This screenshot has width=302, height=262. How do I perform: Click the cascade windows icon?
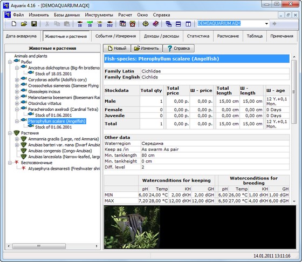tap(168, 24)
